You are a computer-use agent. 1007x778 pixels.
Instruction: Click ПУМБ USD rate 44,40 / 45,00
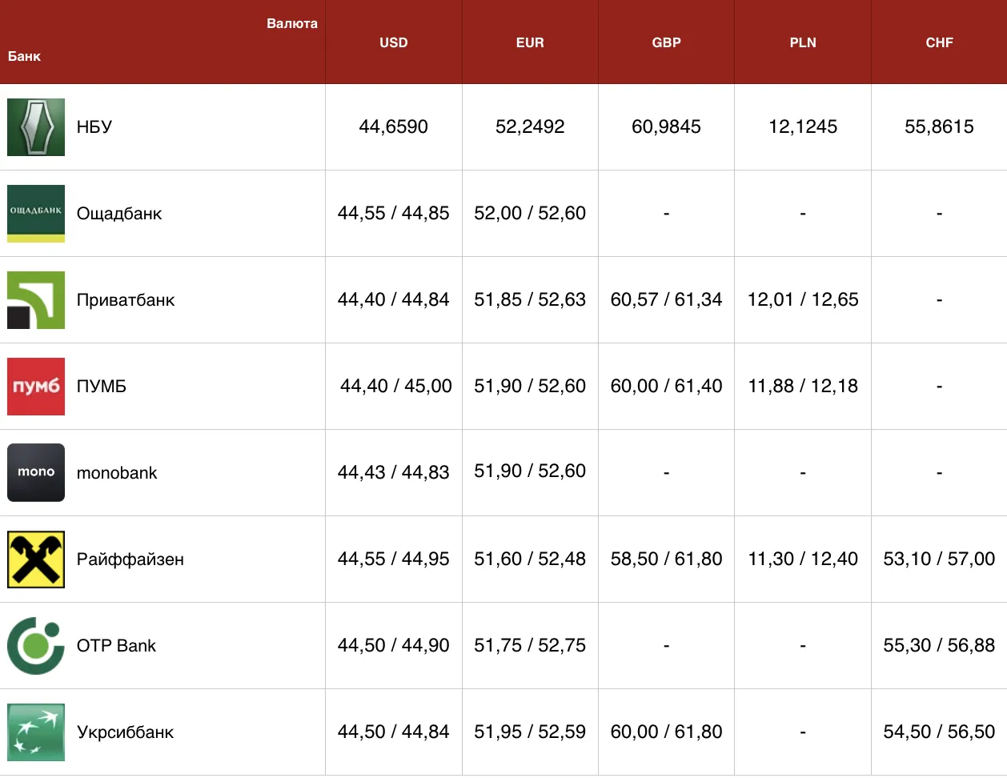click(396, 386)
